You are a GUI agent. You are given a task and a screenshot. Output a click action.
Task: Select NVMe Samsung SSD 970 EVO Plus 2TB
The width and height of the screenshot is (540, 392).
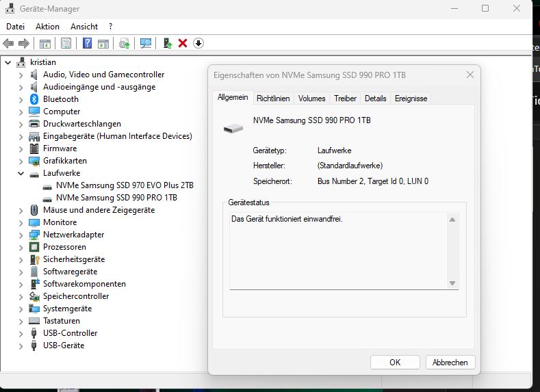(125, 185)
